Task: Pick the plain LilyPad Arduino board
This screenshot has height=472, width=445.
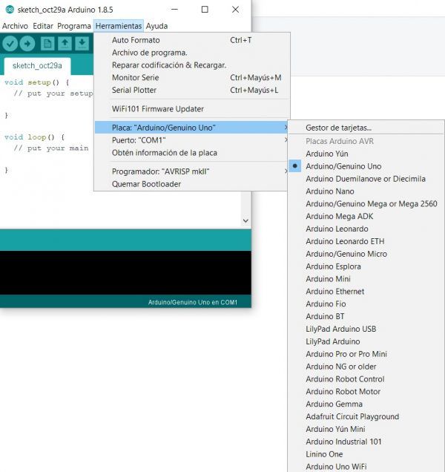Action: coord(366,341)
